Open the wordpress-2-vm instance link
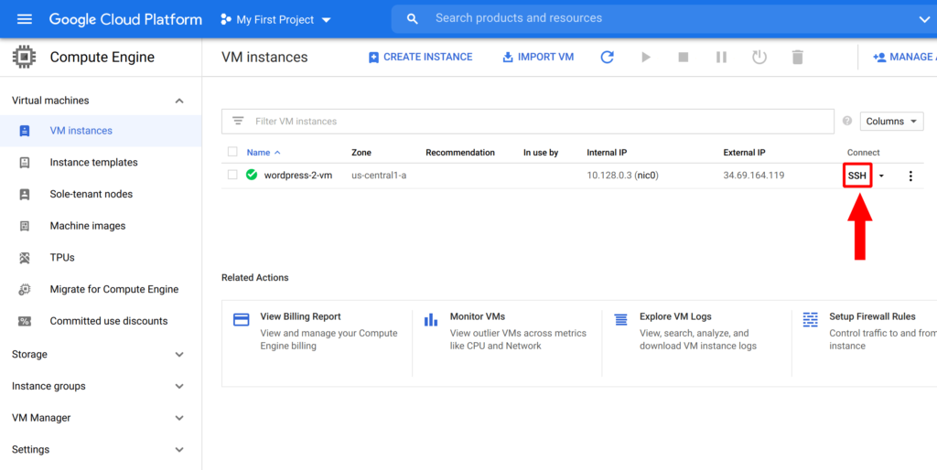The width and height of the screenshot is (937, 470). click(x=298, y=176)
